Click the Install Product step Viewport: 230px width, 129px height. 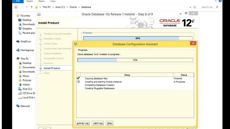point(52,68)
